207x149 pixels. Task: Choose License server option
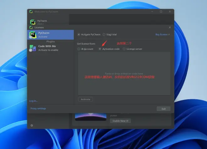click(132, 49)
